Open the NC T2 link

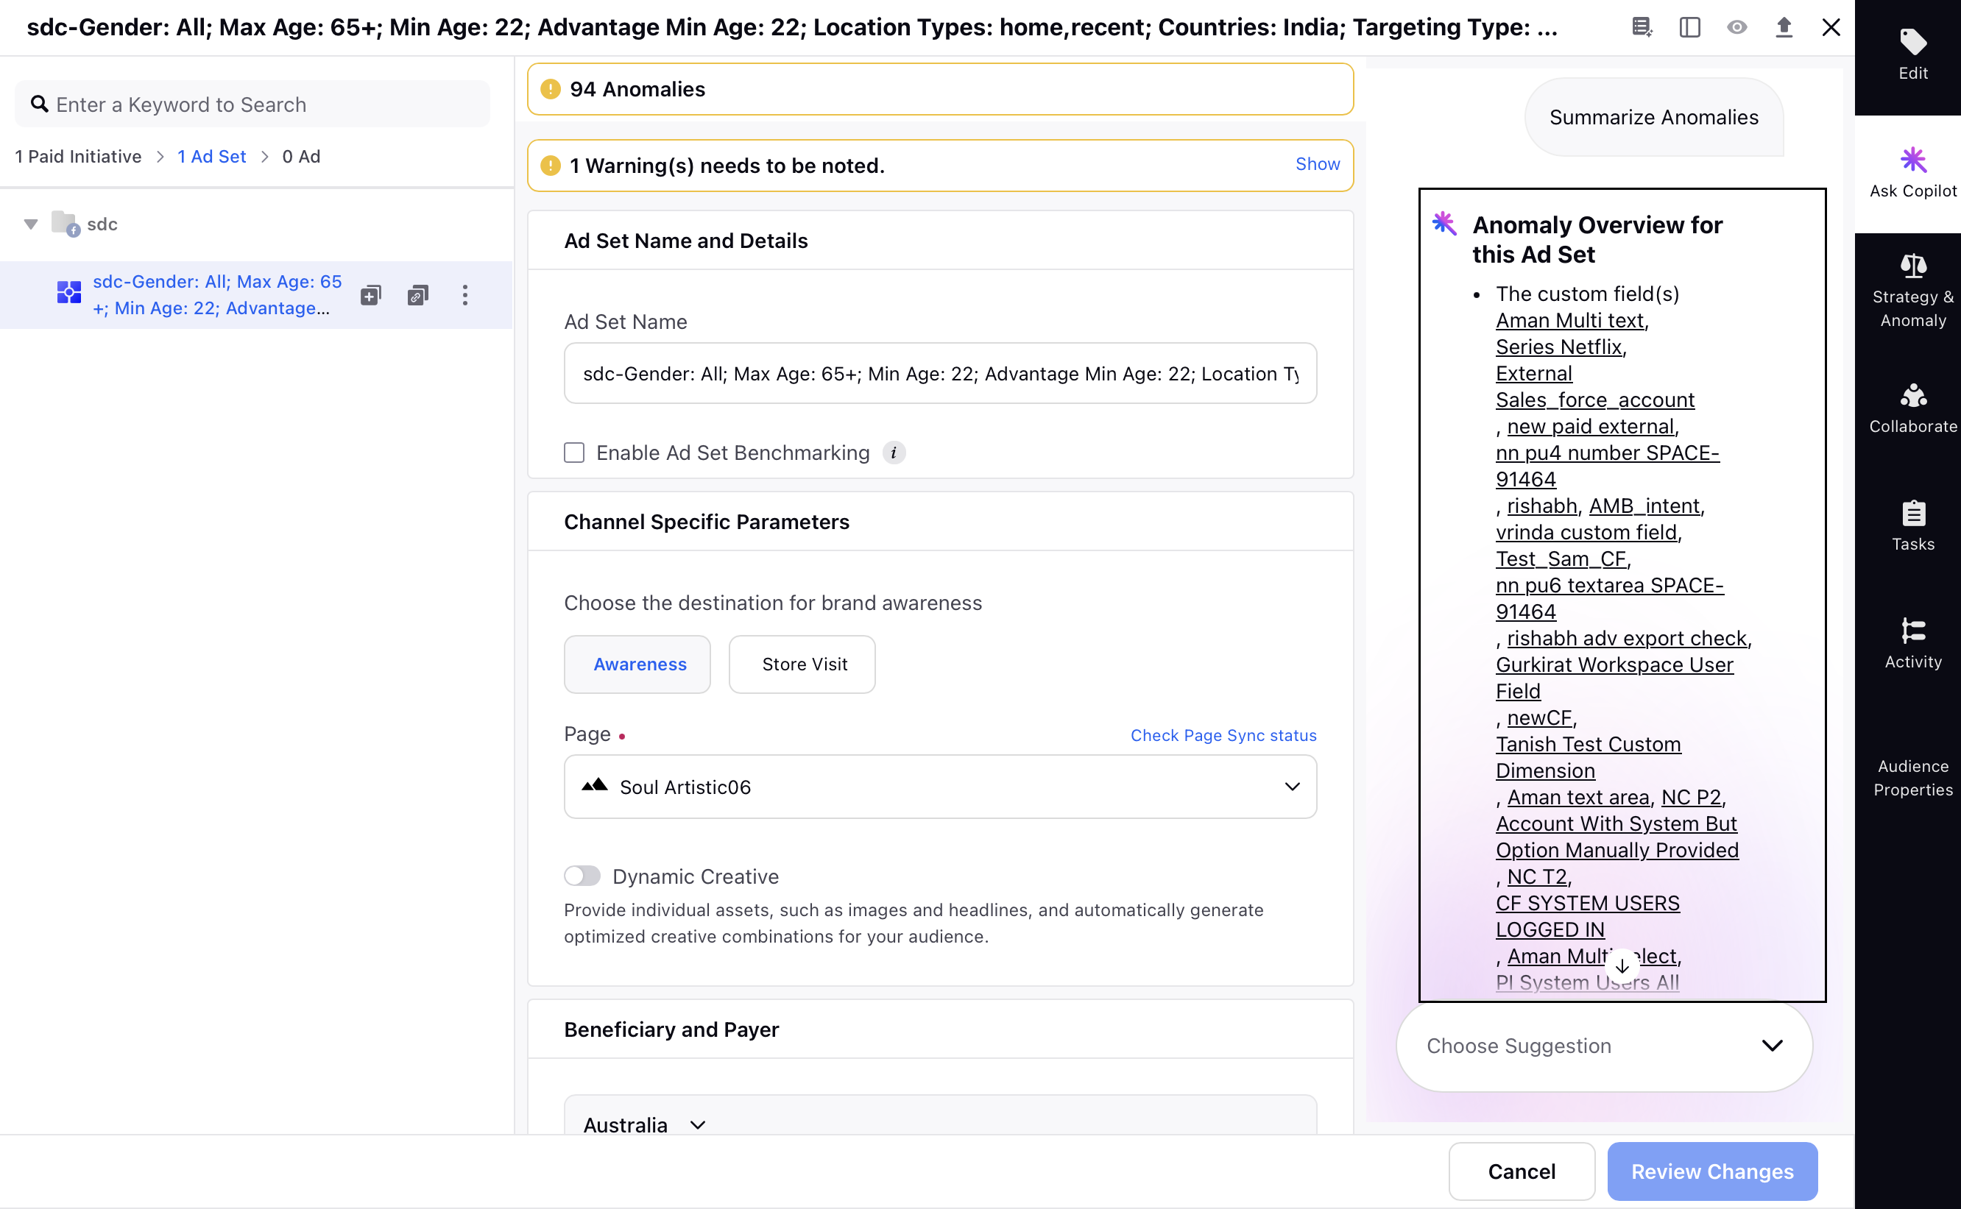coord(1536,876)
